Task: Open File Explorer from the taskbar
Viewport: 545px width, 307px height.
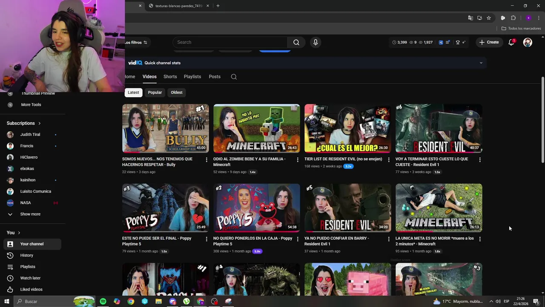Action: pos(158,301)
